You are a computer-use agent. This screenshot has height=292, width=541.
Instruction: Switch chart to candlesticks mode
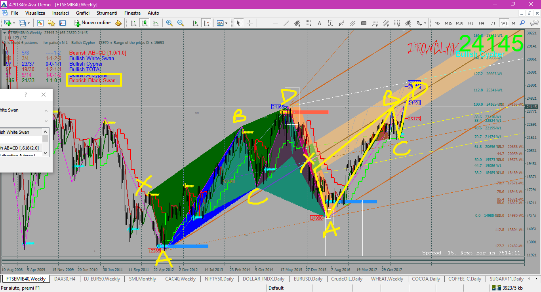coord(145,23)
